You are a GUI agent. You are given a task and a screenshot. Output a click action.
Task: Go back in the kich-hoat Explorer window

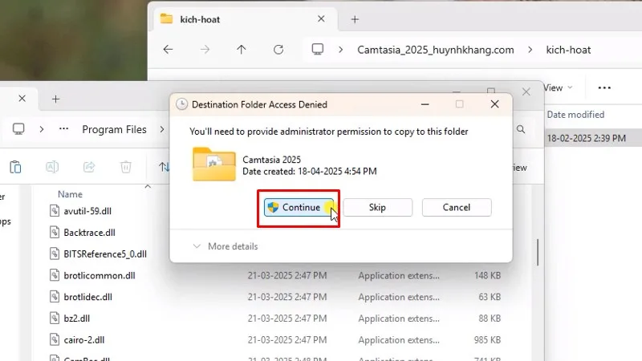[x=168, y=50]
